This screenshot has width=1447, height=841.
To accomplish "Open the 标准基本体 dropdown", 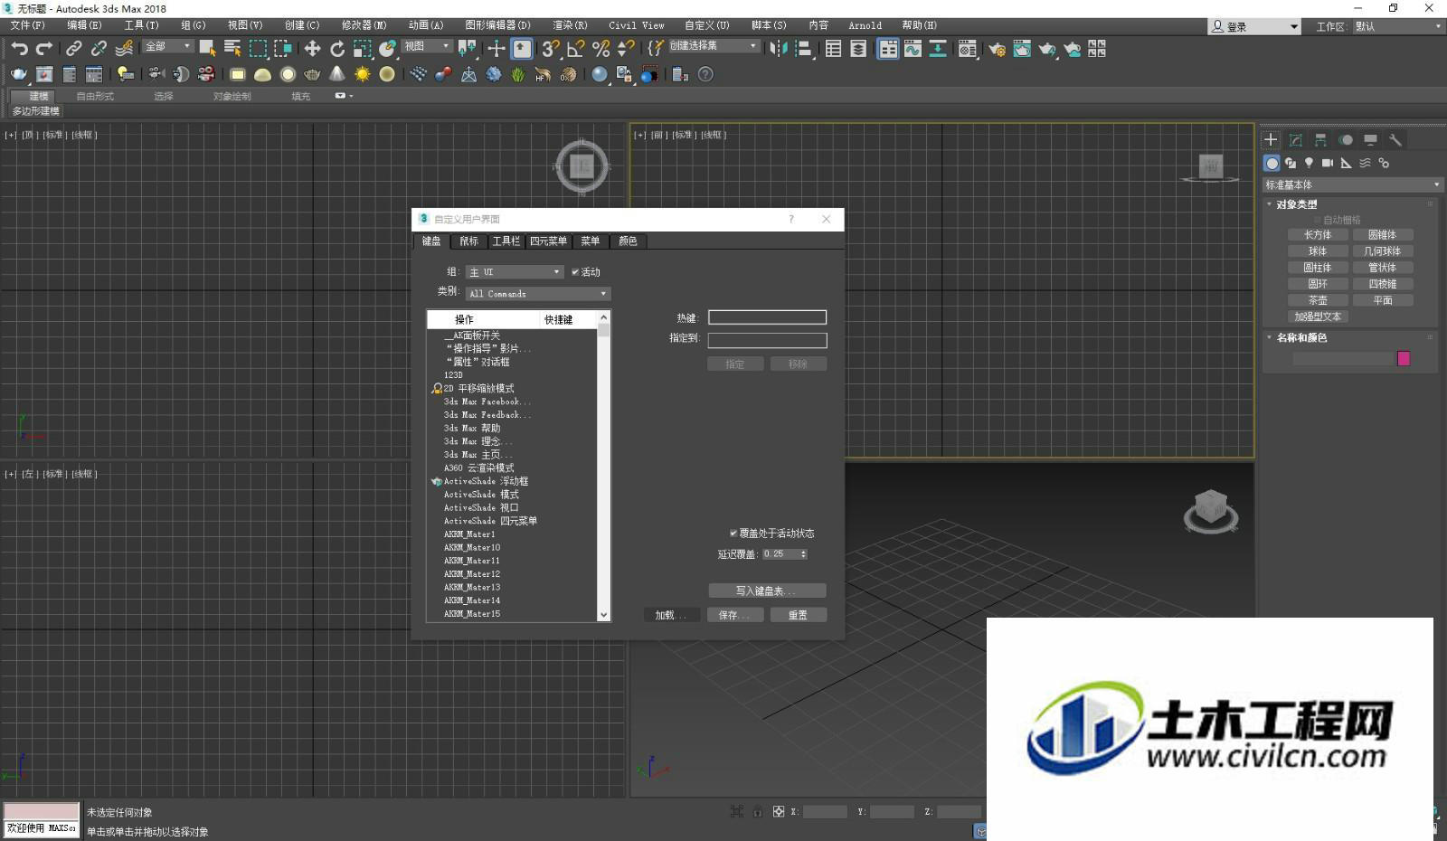I will pos(1352,184).
